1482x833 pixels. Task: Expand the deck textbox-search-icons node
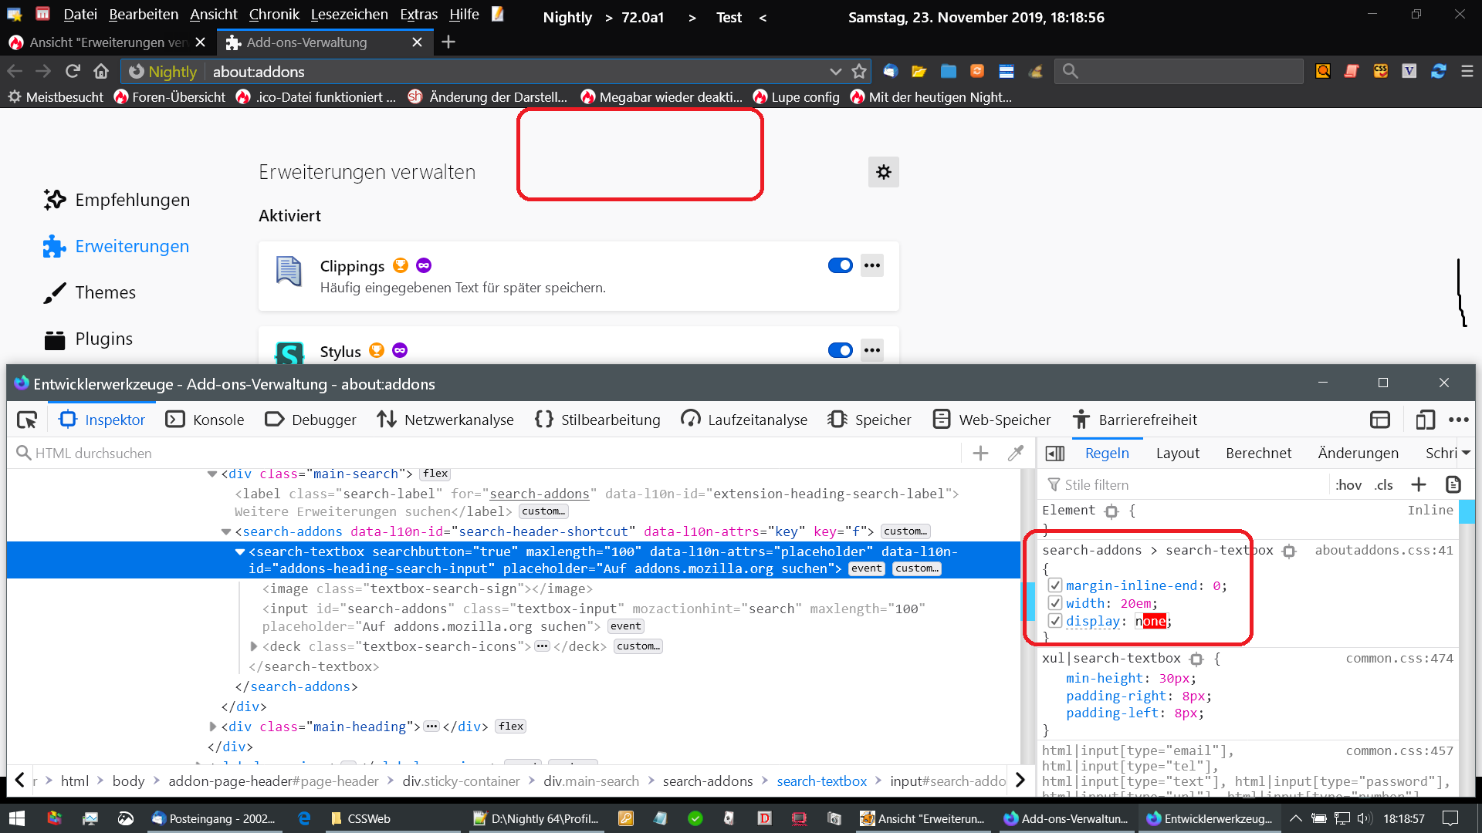pyautogui.click(x=254, y=646)
